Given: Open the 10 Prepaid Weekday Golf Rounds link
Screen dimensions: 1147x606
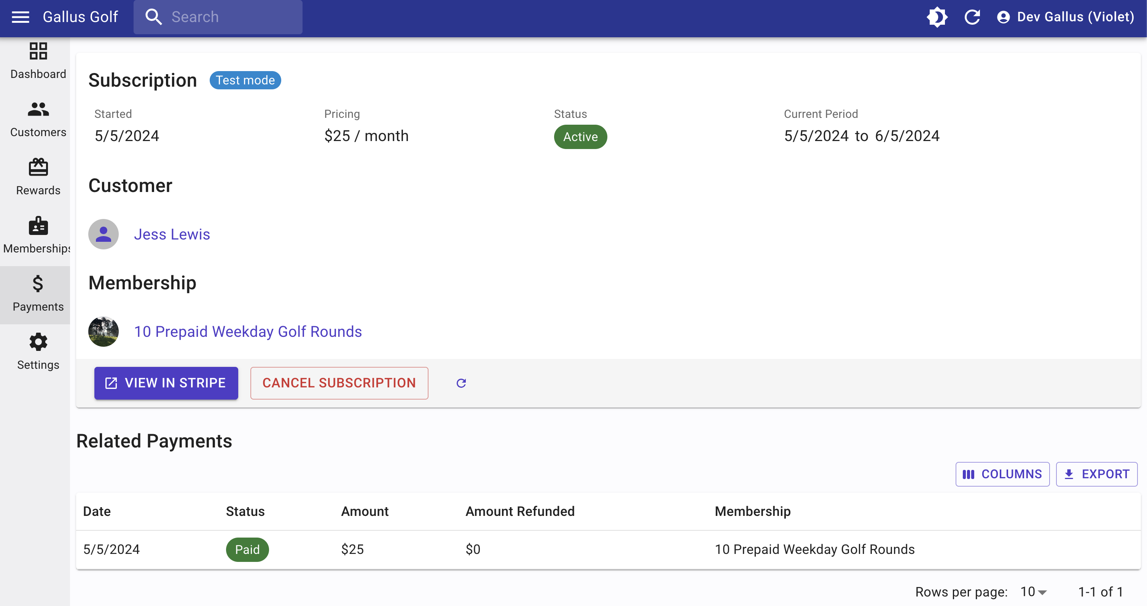Looking at the screenshot, I should [248, 332].
